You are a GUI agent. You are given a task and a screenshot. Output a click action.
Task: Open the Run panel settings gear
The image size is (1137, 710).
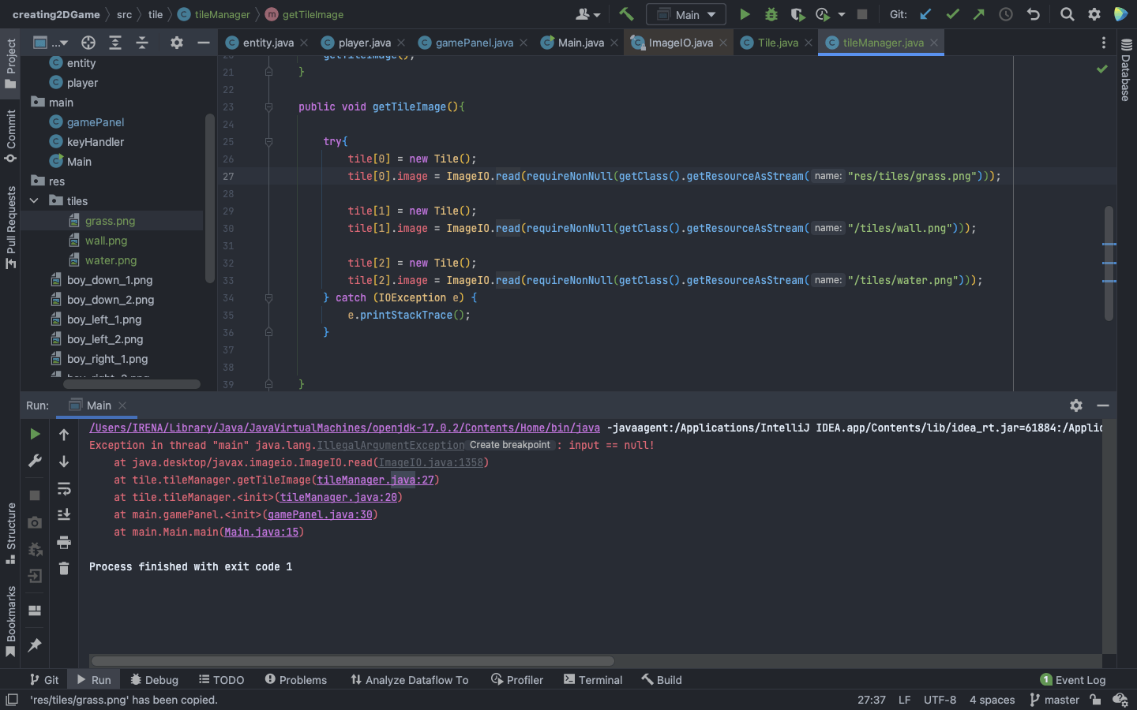click(x=1076, y=405)
